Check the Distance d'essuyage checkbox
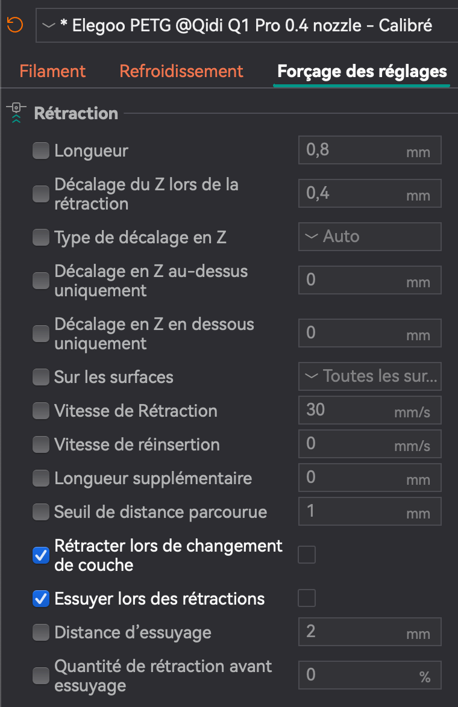458x707 pixels. (x=41, y=632)
